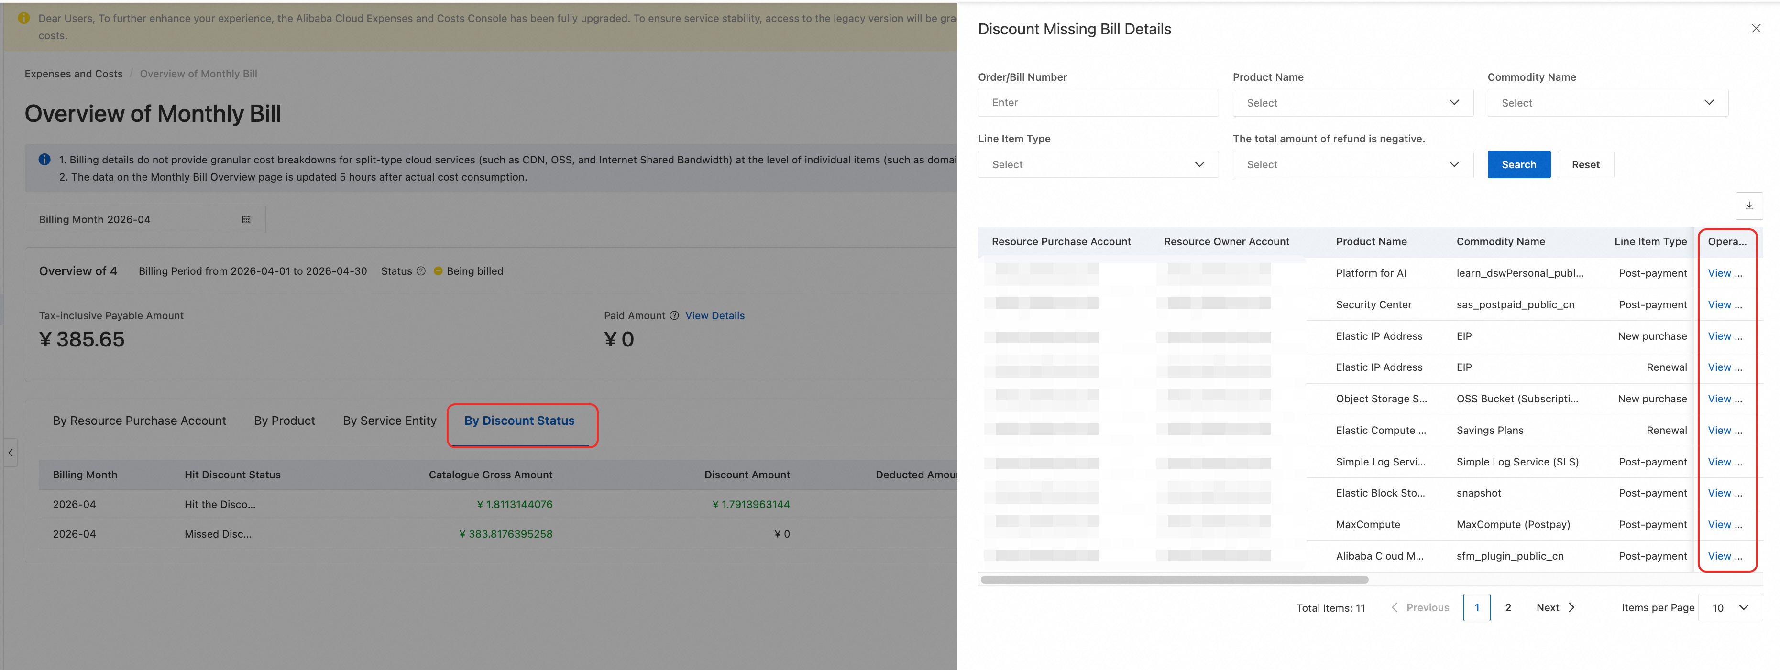Click the Paid Amount help icon
Screen dimensions: 1780x670
click(x=674, y=316)
